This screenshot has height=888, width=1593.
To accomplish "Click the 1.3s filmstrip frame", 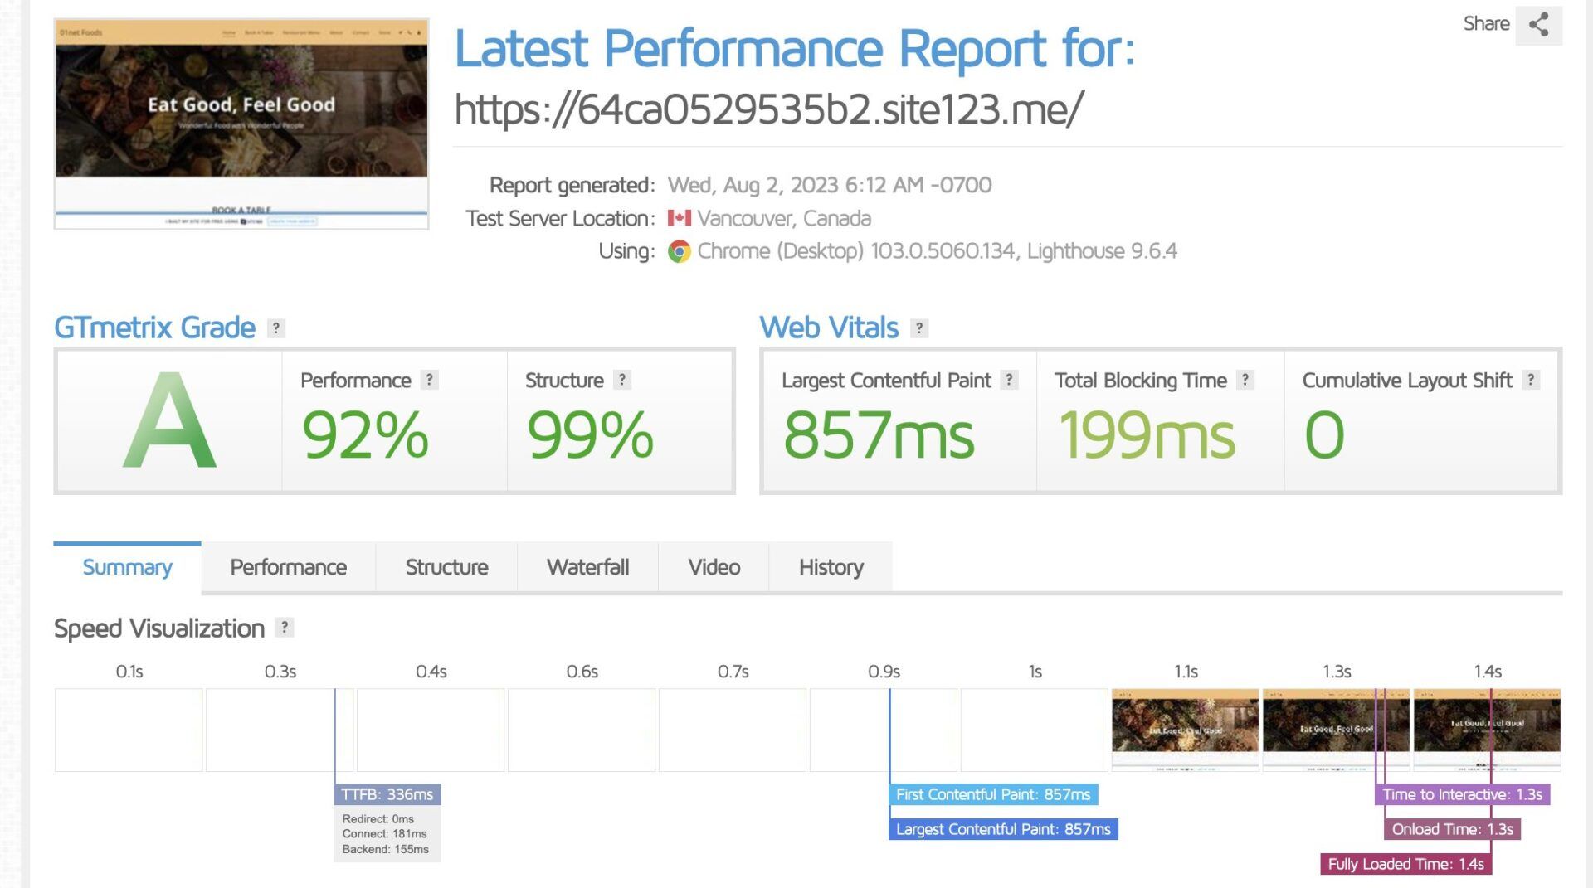I will tap(1336, 730).
